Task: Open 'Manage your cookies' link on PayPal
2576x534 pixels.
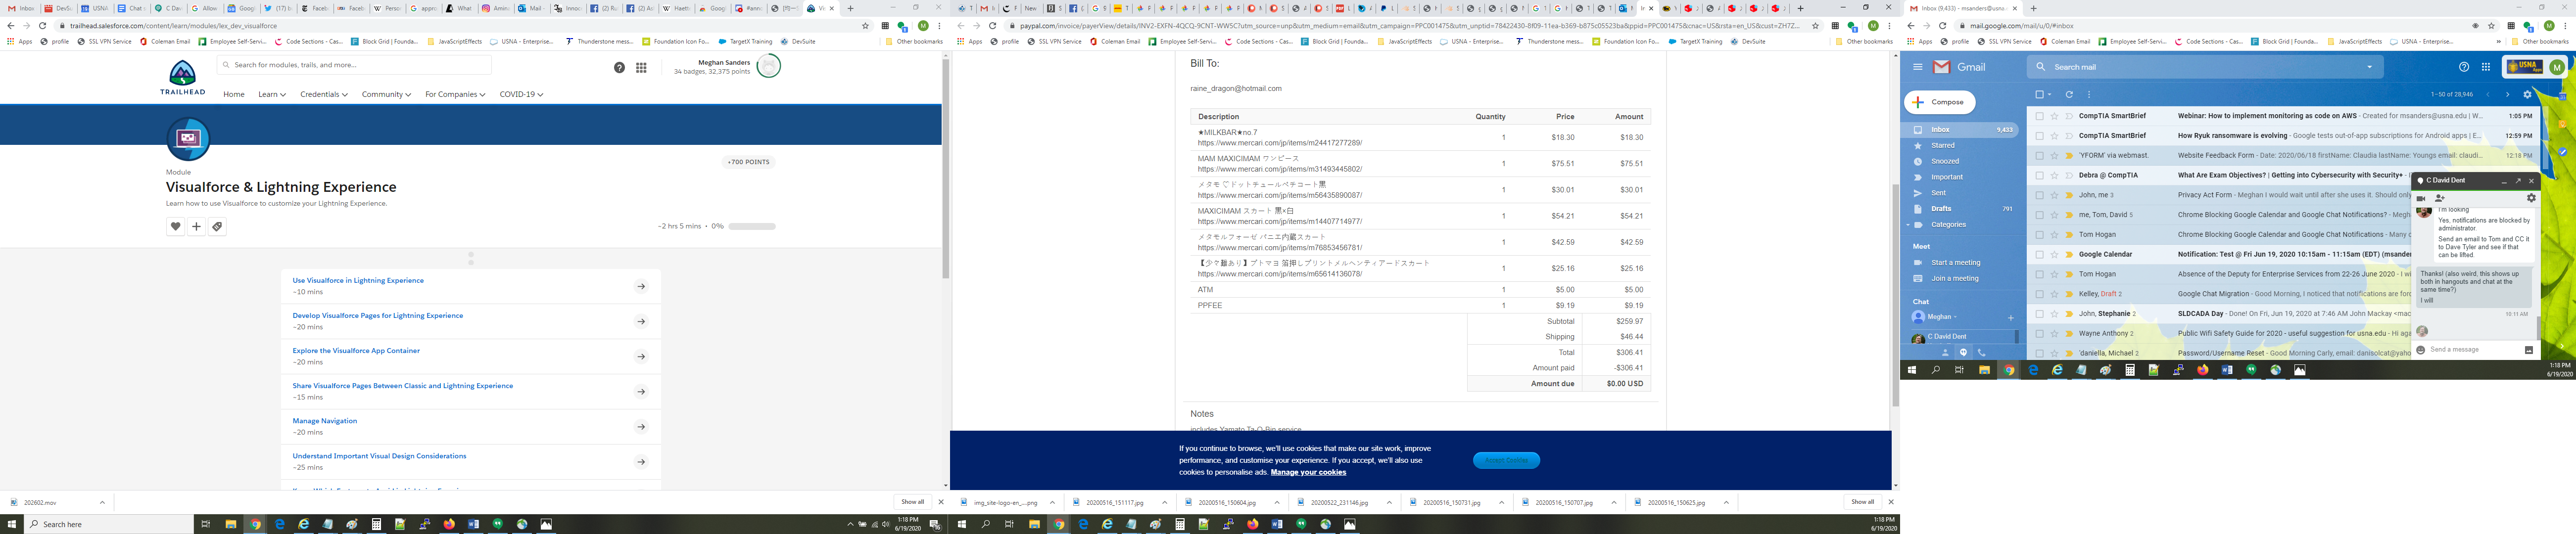Action: tap(1308, 472)
